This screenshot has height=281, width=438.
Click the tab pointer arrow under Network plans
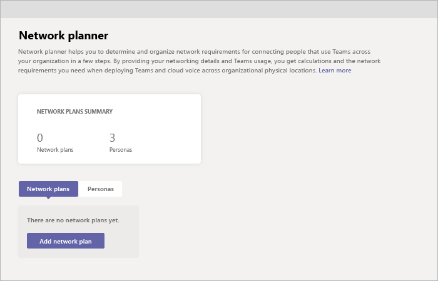pyautogui.click(x=48, y=198)
